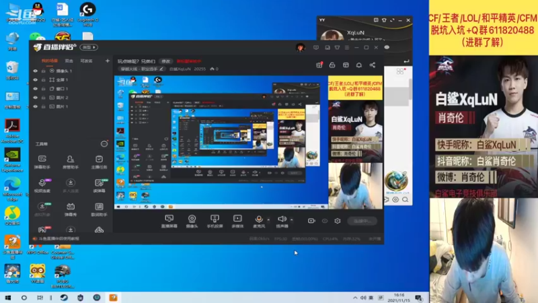Collapse the 工具箱 toolbox panel
Screen dimensions: 538x303
[104, 144]
